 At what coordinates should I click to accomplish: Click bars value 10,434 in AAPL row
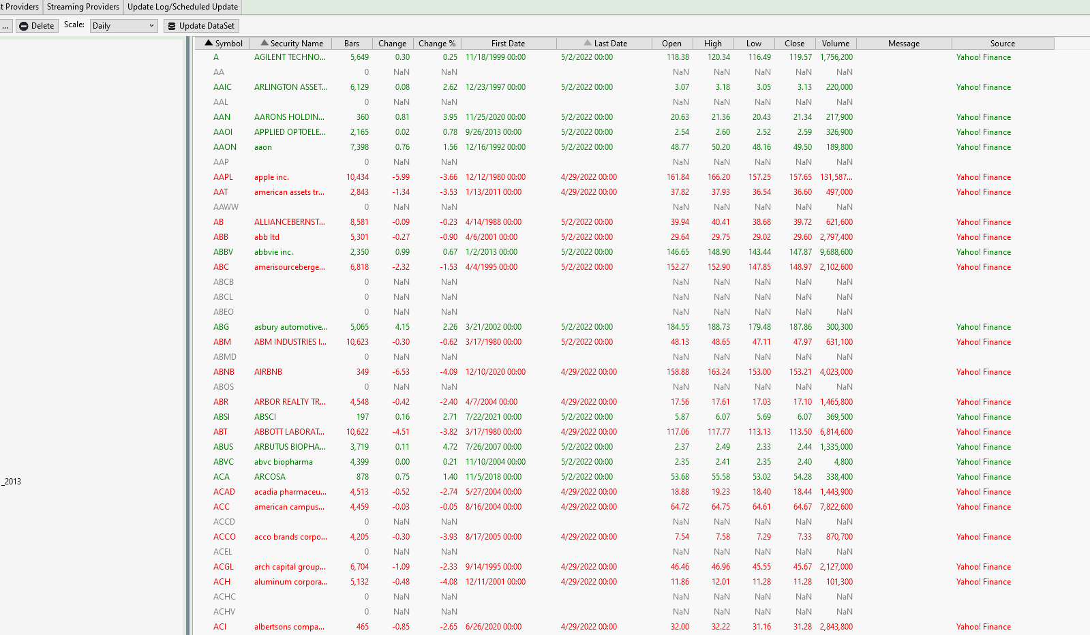[x=357, y=177]
